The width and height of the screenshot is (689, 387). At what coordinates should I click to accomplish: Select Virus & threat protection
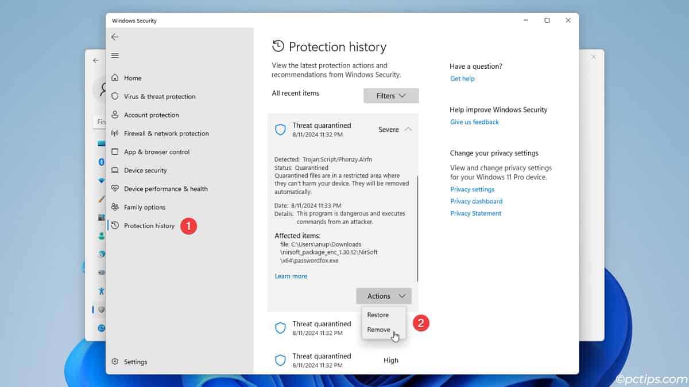point(160,96)
